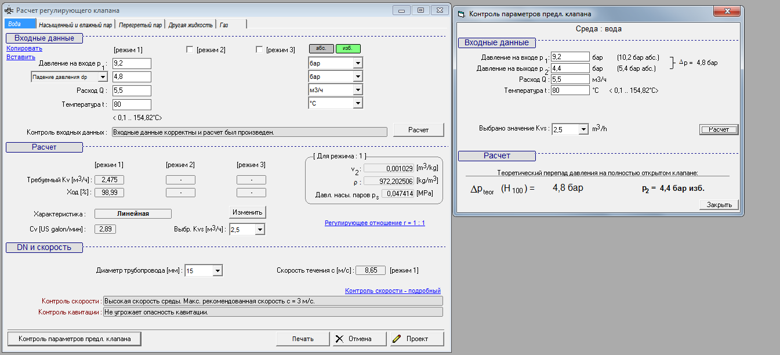The image size is (780, 355).
Task: Expand the м3/ч flow unit dropdown
Action: point(357,90)
